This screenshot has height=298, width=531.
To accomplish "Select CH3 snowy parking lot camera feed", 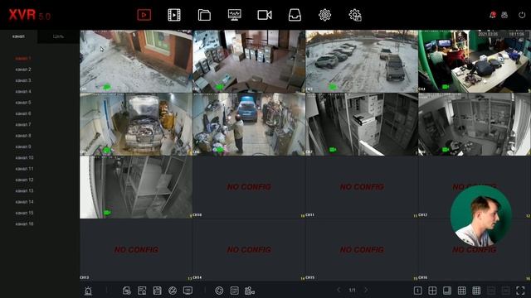I will click(362, 61).
